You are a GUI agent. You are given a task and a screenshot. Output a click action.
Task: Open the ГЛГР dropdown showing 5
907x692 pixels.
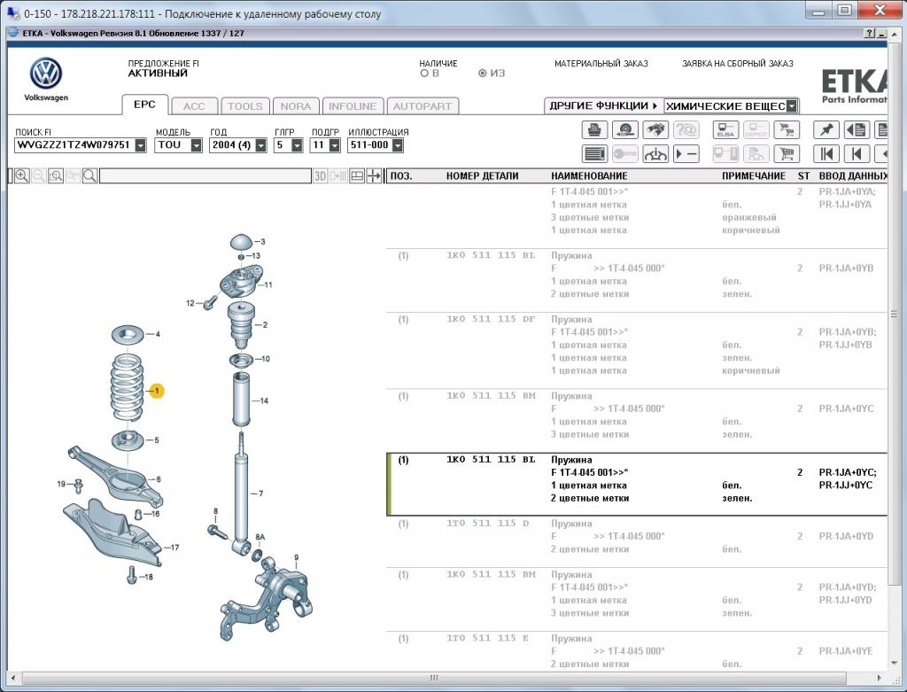(x=298, y=145)
